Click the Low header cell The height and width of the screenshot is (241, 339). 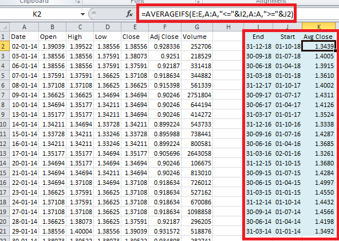coord(108,37)
